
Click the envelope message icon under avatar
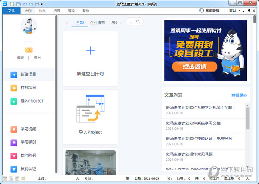[29, 50]
